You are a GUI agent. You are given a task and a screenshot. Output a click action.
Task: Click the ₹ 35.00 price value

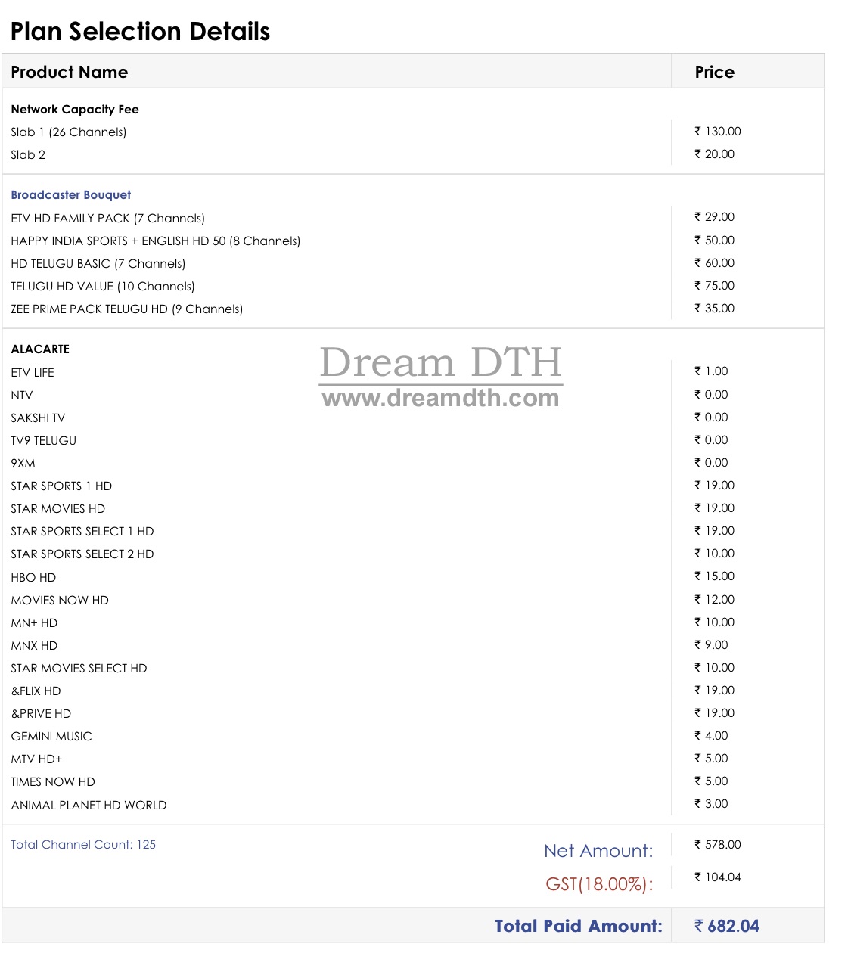point(715,308)
